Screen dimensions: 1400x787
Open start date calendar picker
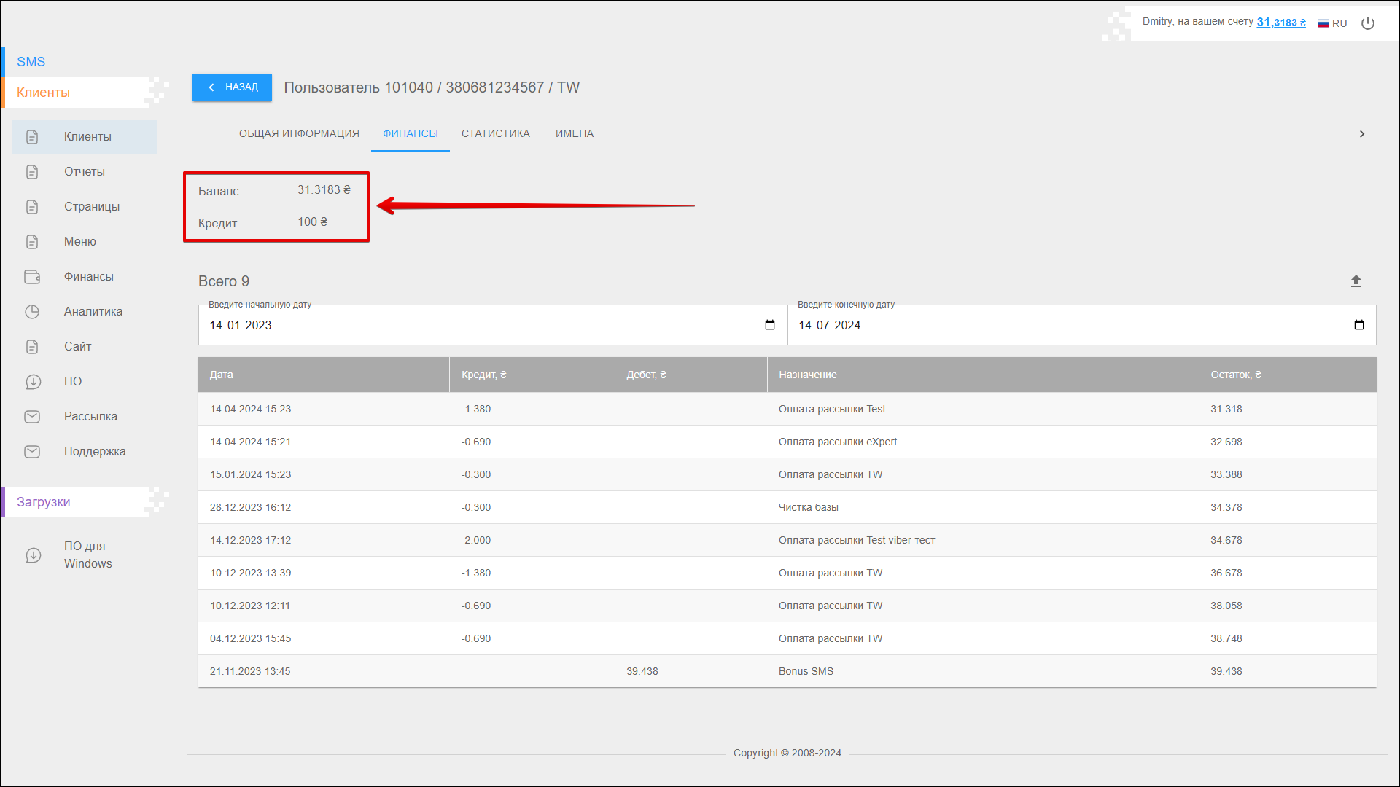pyautogui.click(x=769, y=325)
